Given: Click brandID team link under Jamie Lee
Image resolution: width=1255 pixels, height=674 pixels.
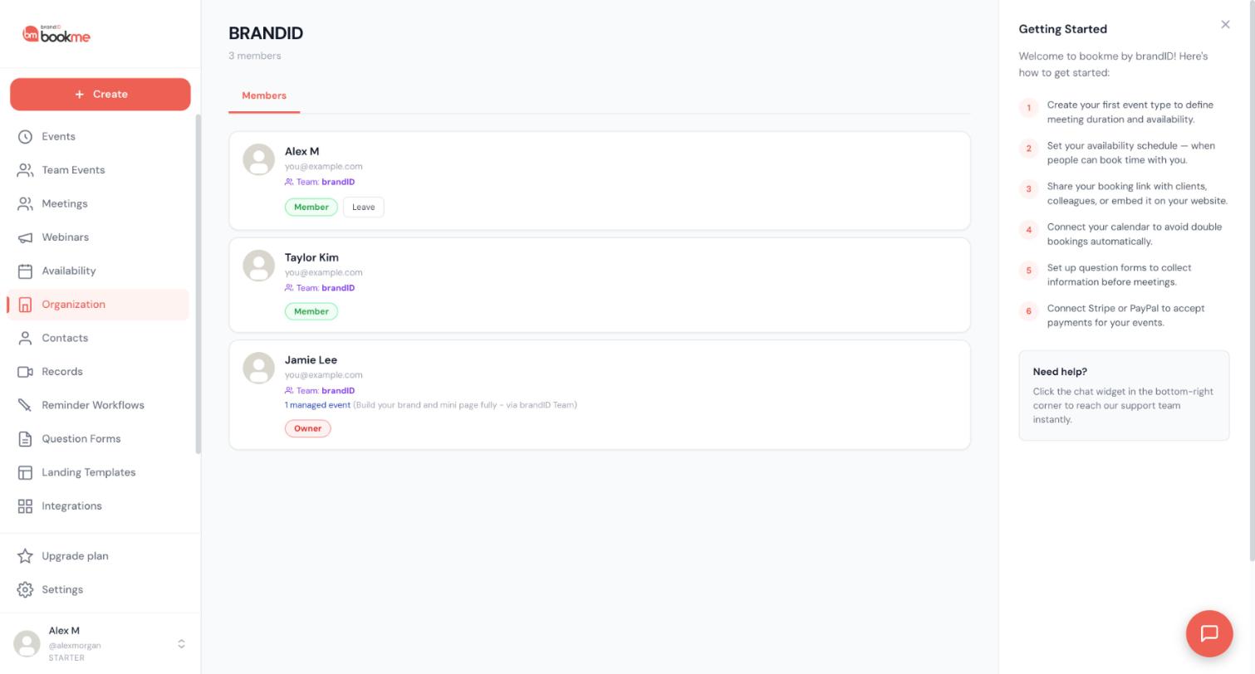Looking at the screenshot, I should click(338, 391).
